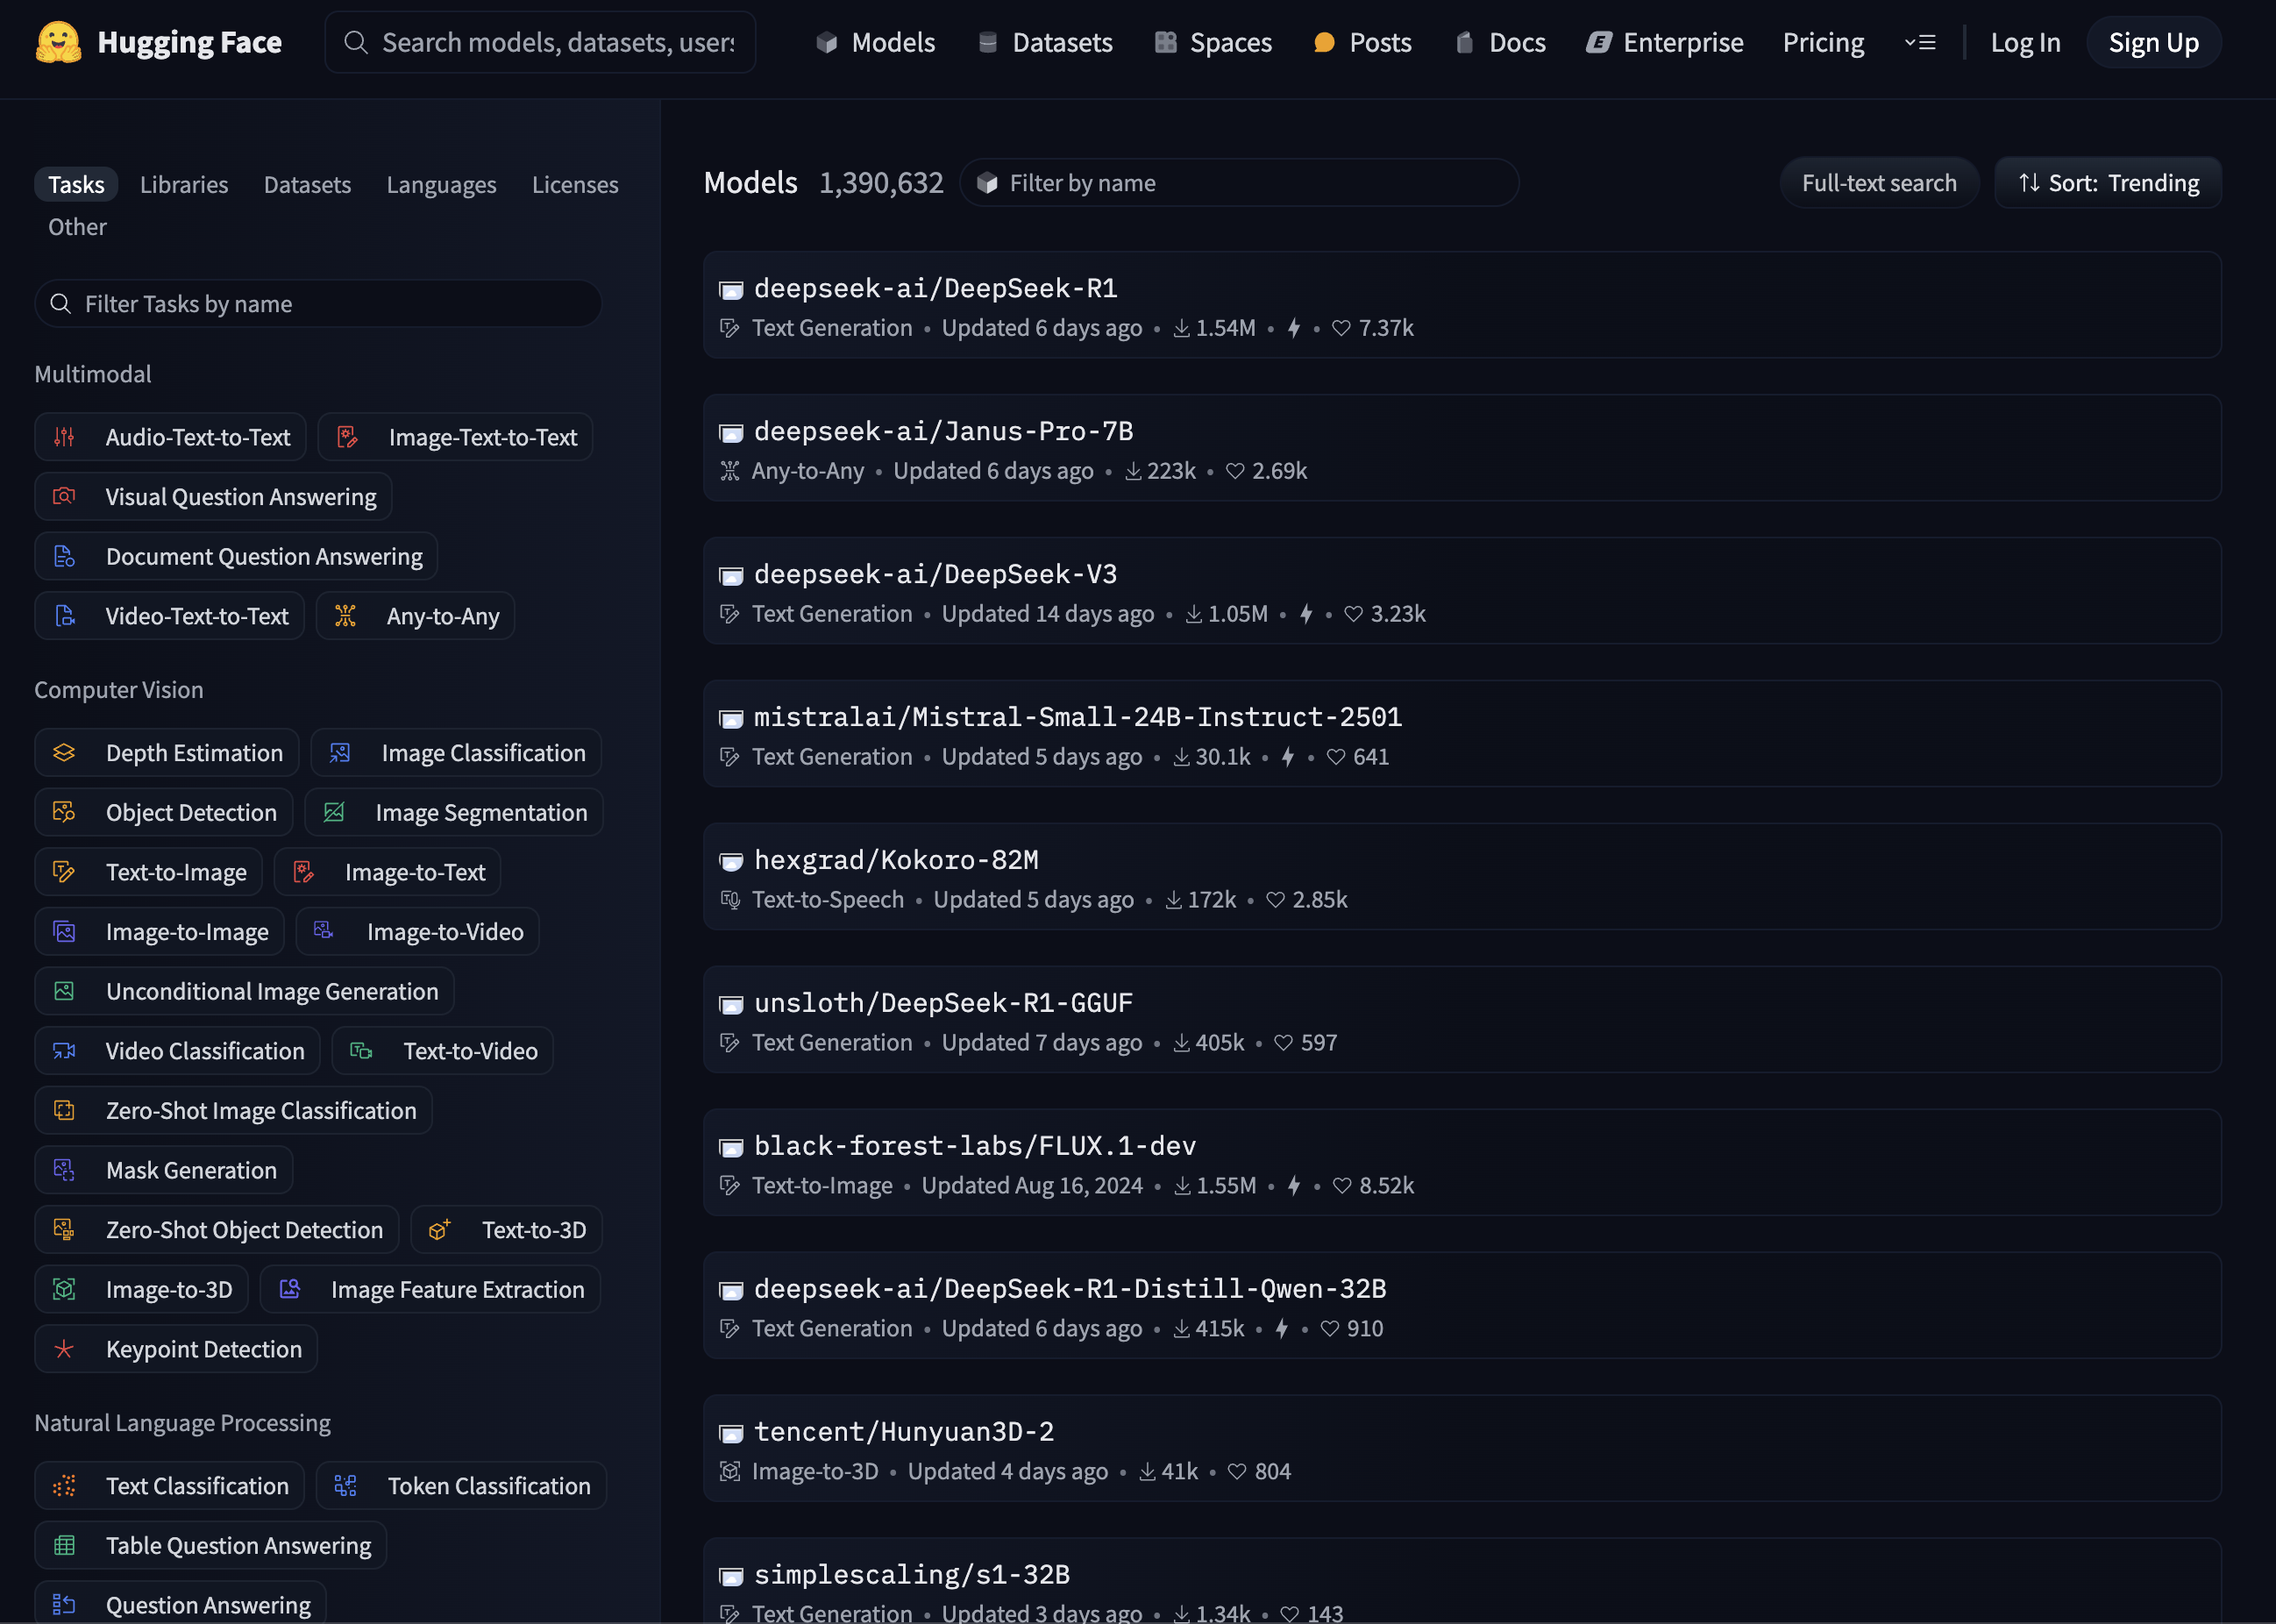Open Posts in the top navigation
The height and width of the screenshot is (1624, 2276).
(1363, 43)
